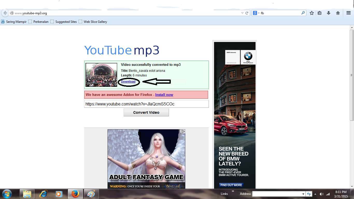Click the YouTube URL input field

tap(146, 104)
